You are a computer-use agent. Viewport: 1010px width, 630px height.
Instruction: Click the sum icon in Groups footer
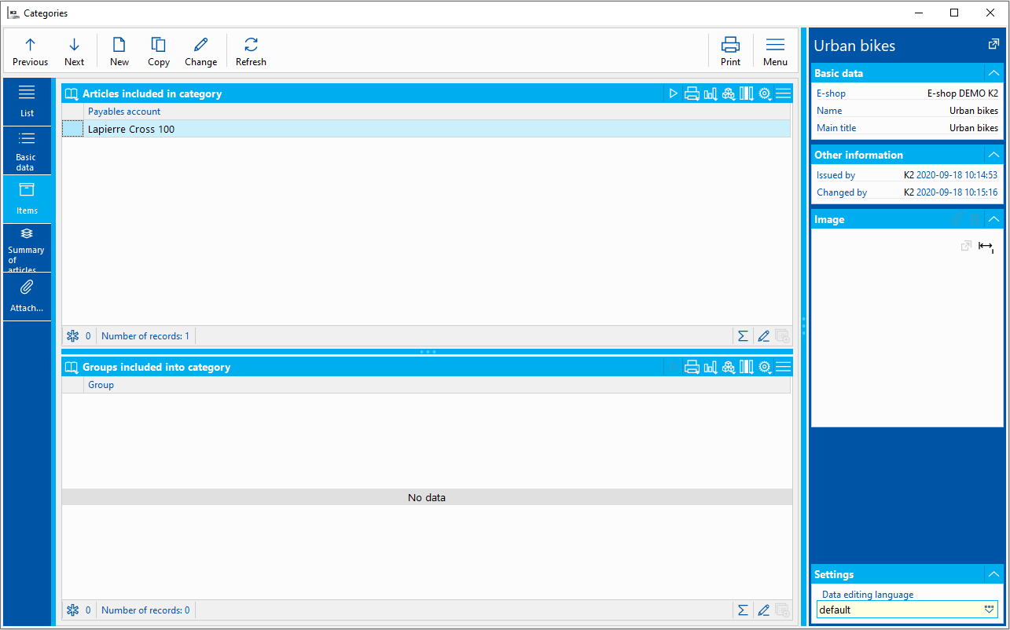pyautogui.click(x=743, y=610)
